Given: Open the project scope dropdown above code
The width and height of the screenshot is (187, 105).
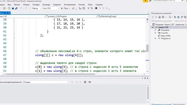Looking at the screenshot, I should click(x=23, y=16).
